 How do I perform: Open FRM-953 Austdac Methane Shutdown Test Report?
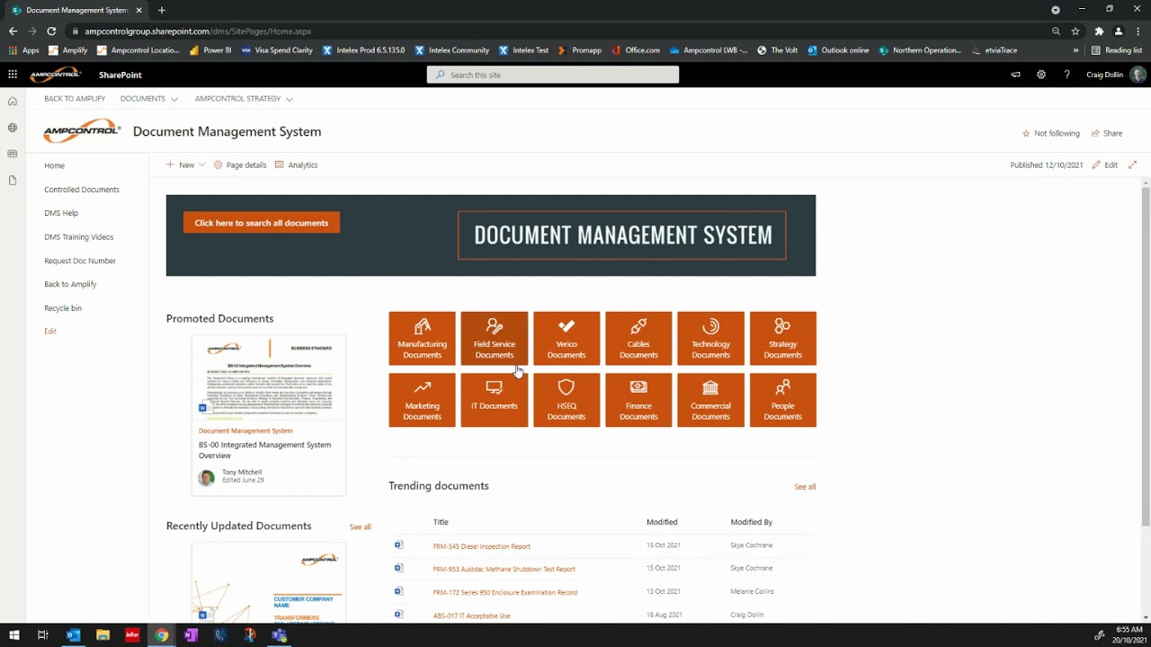[x=504, y=569]
